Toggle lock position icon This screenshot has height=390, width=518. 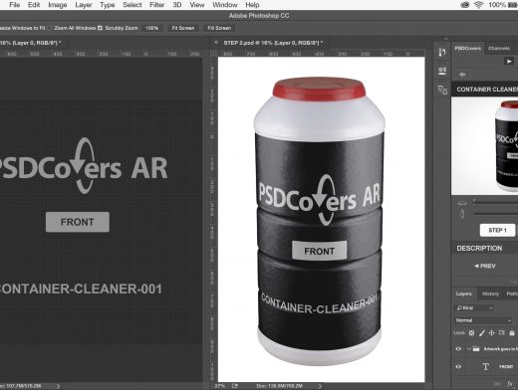coord(492,333)
